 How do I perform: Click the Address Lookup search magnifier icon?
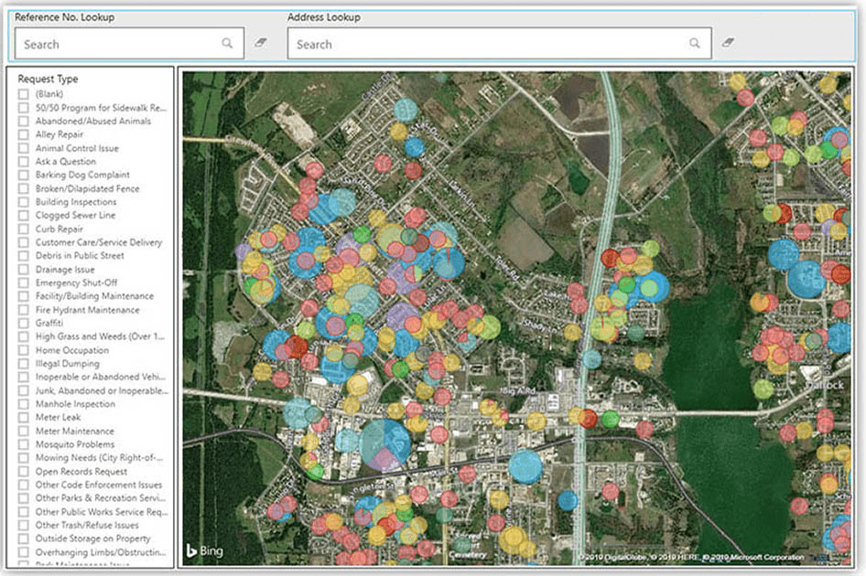pyautogui.click(x=695, y=43)
